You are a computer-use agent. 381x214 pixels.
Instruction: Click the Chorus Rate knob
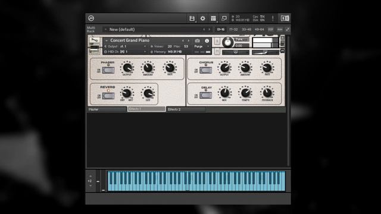pyautogui.click(x=267, y=68)
